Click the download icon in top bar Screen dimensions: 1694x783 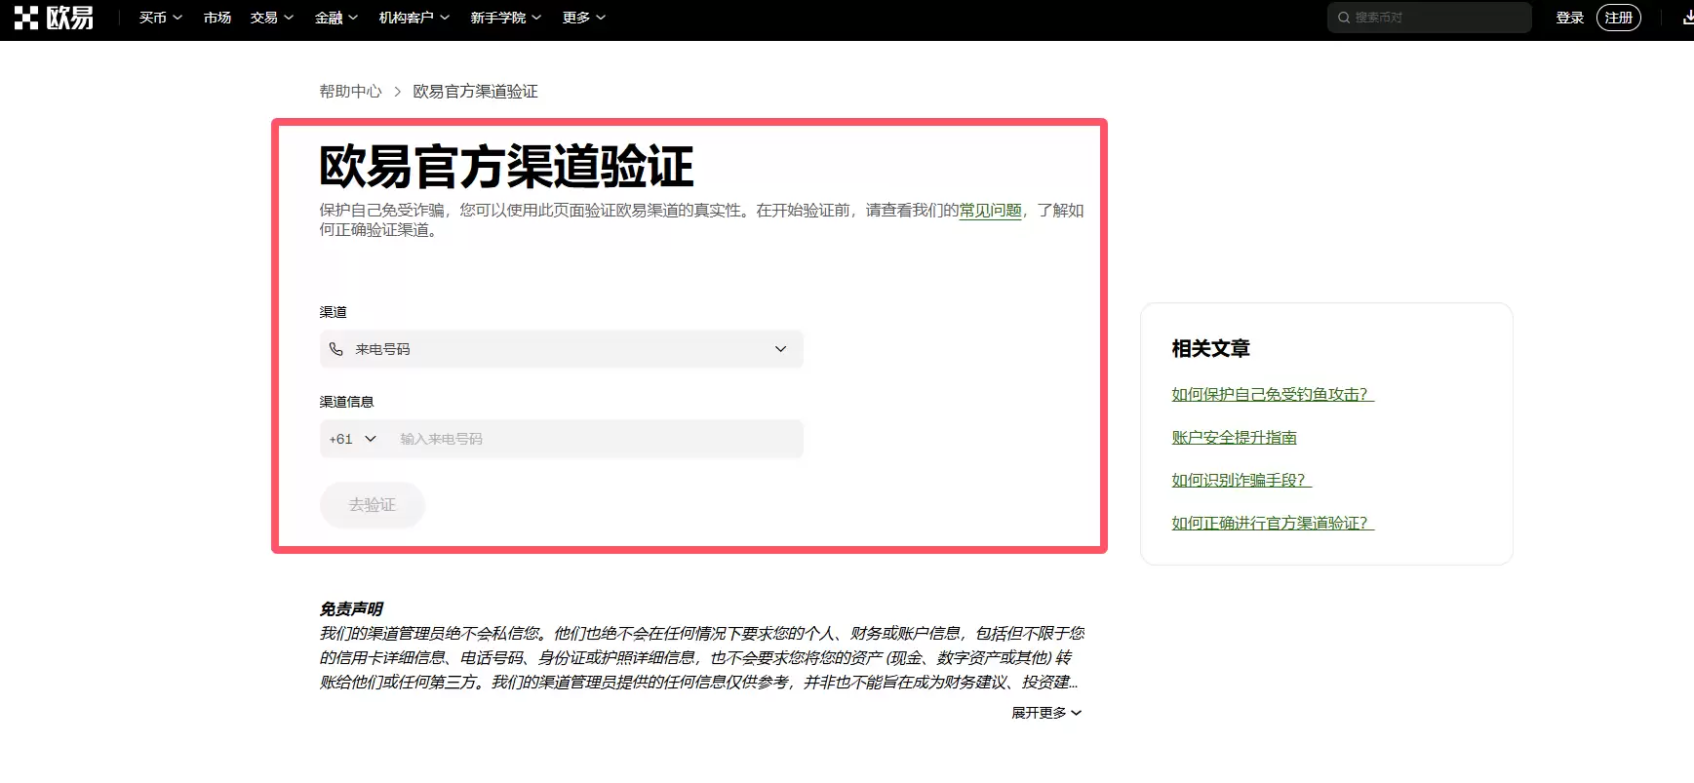click(1687, 18)
